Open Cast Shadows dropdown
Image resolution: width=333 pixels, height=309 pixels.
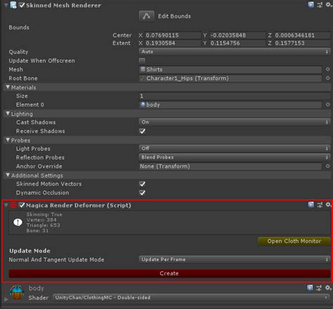click(235, 122)
